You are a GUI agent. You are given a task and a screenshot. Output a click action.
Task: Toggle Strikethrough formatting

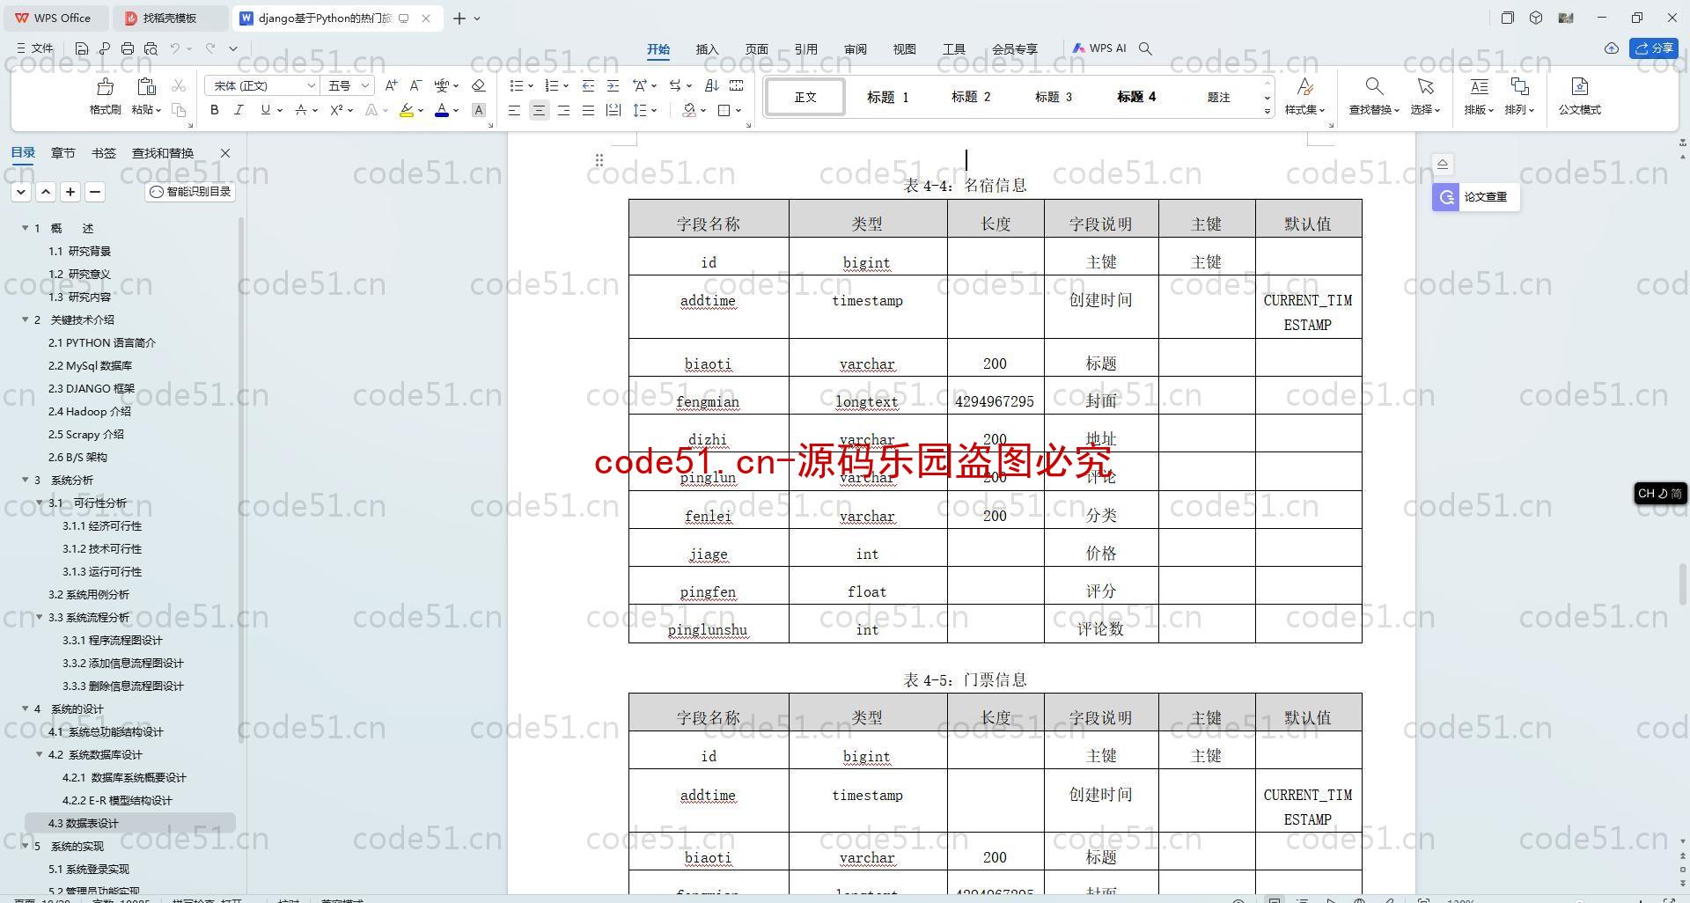(x=301, y=110)
